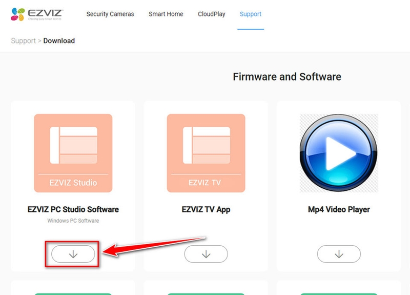Download EZVIZ PC Studio Software
The height and width of the screenshot is (295, 410).
coord(73,254)
